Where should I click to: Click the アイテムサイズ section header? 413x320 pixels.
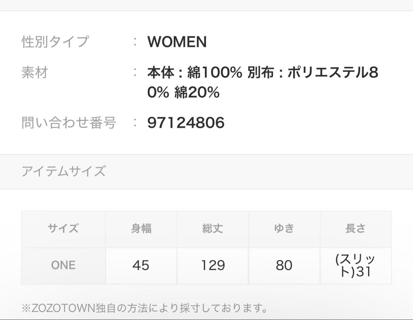pos(63,171)
